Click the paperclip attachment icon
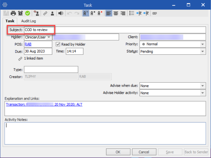Viewport: 211px width, 158px height. pos(155,13)
